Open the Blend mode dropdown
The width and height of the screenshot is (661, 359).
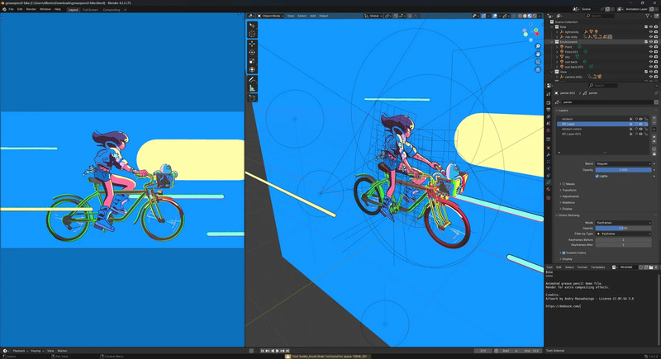click(x=623, y=163)
